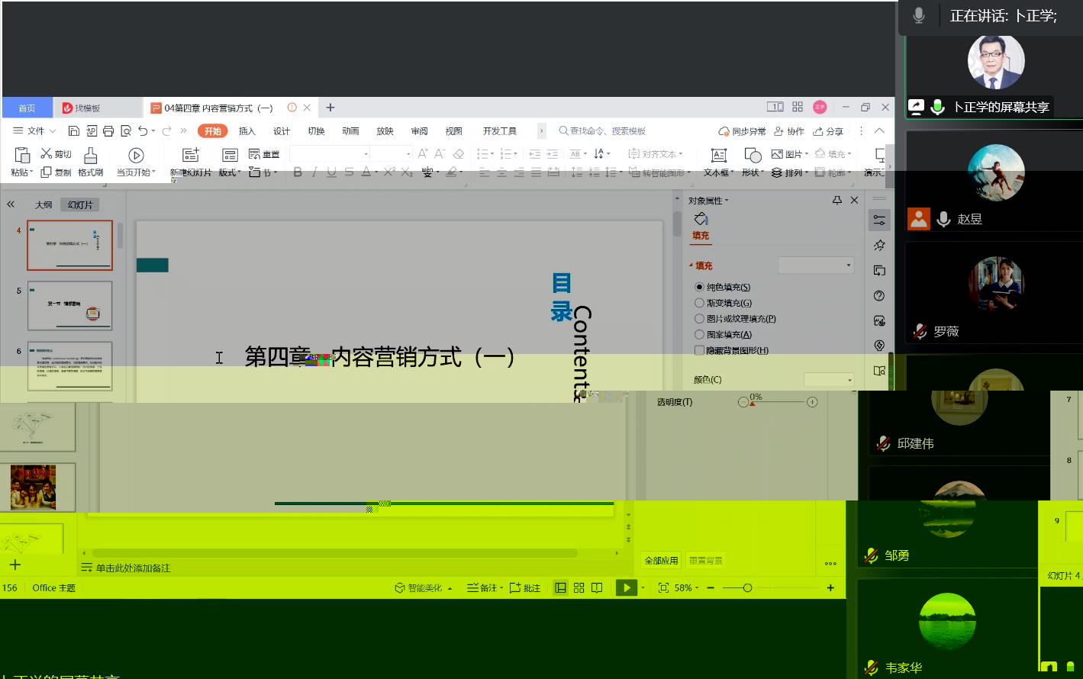This screenshot has width=1083, height=679.
Task: Open the 动画 ribbon tab
Action: pyautogui.click(x=350, y=131)
